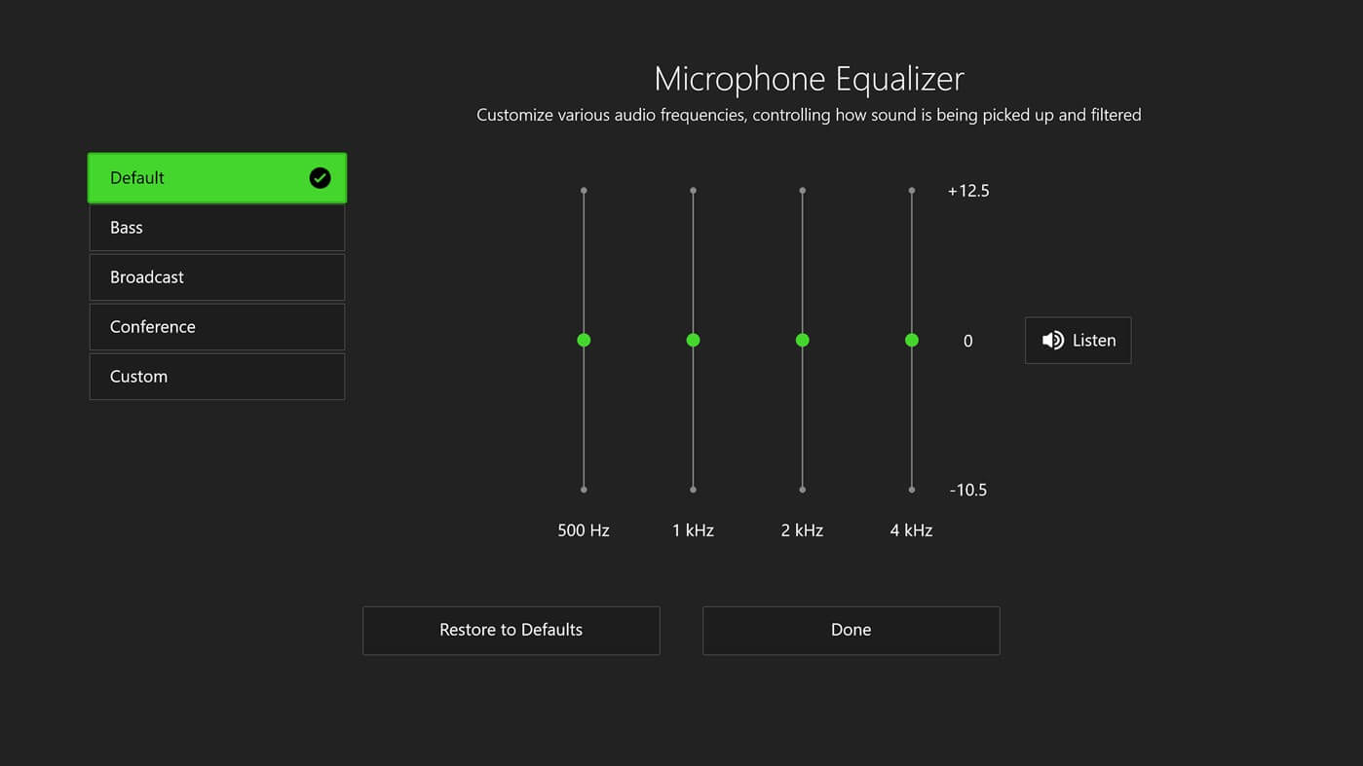Viewport: 1363px width, 766px height.
Task: Click the Listen text label
Action: coord(1093,341)
